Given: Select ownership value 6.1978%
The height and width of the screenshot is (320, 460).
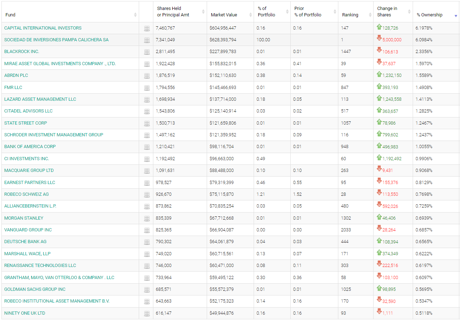Looking at the screenshot, I should tap(424, 28).
